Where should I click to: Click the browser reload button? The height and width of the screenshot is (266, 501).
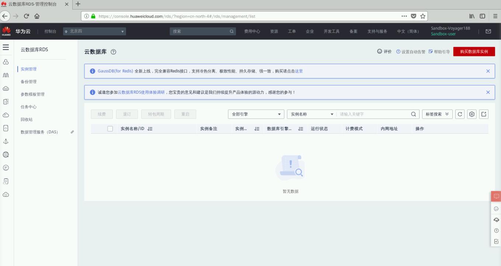(27, 16)
